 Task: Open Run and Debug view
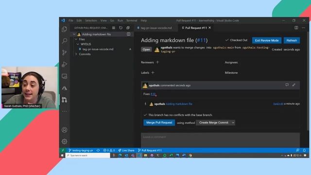64,64
